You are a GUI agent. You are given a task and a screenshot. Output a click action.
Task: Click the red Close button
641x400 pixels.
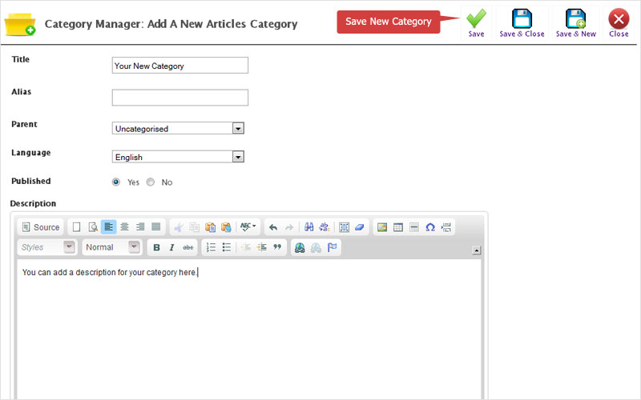pyautogui.click(x=619, y=19)
